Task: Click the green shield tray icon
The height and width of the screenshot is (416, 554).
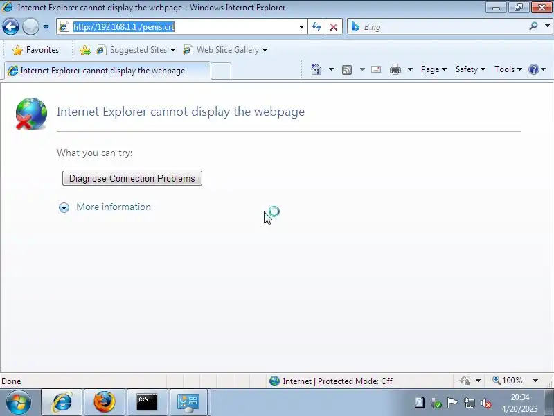Action: click(436, 403)
